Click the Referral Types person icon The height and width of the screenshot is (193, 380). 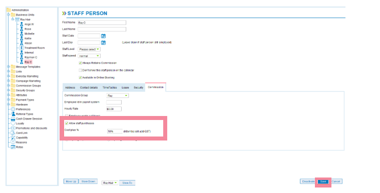point(13,114)
